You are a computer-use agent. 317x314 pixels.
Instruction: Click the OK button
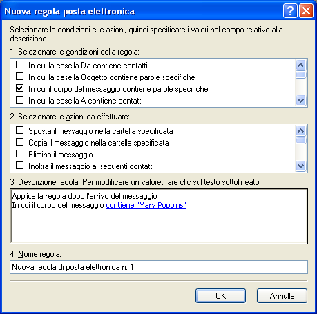click(x=220, y=296)
